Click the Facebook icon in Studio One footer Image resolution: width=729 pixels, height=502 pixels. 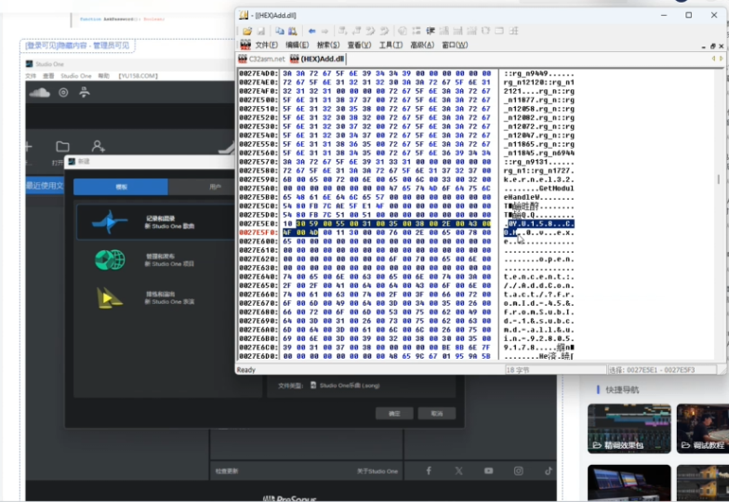(429, 471)
